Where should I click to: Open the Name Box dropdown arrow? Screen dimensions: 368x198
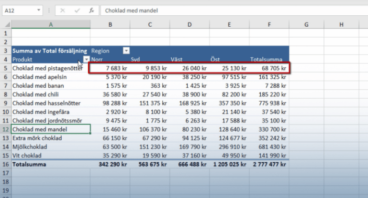point(38,10)
